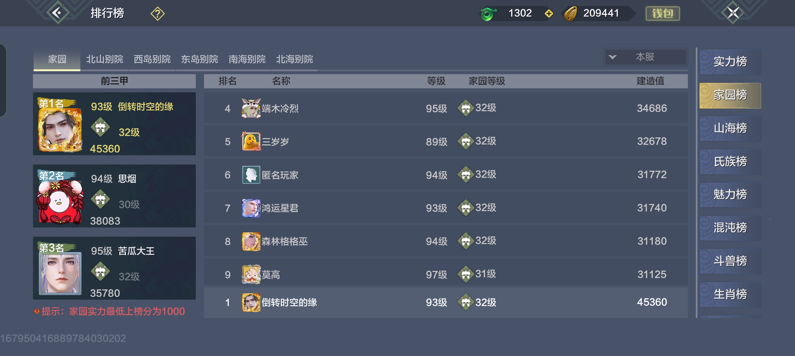Screen dimensions: 795x356
Task: Open second place card 思烟
Action: click(x=114, y=196)
